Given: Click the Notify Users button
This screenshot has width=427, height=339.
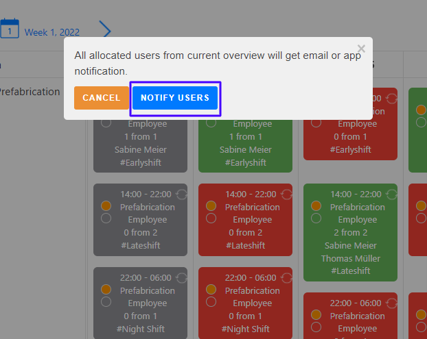Looking at the screenshot, I should [175, 98].
